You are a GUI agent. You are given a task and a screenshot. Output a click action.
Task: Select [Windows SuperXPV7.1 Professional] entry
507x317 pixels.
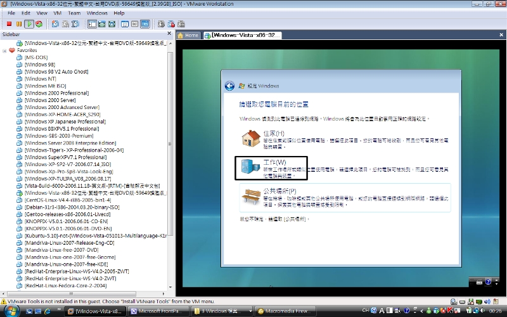click(66, 157)
